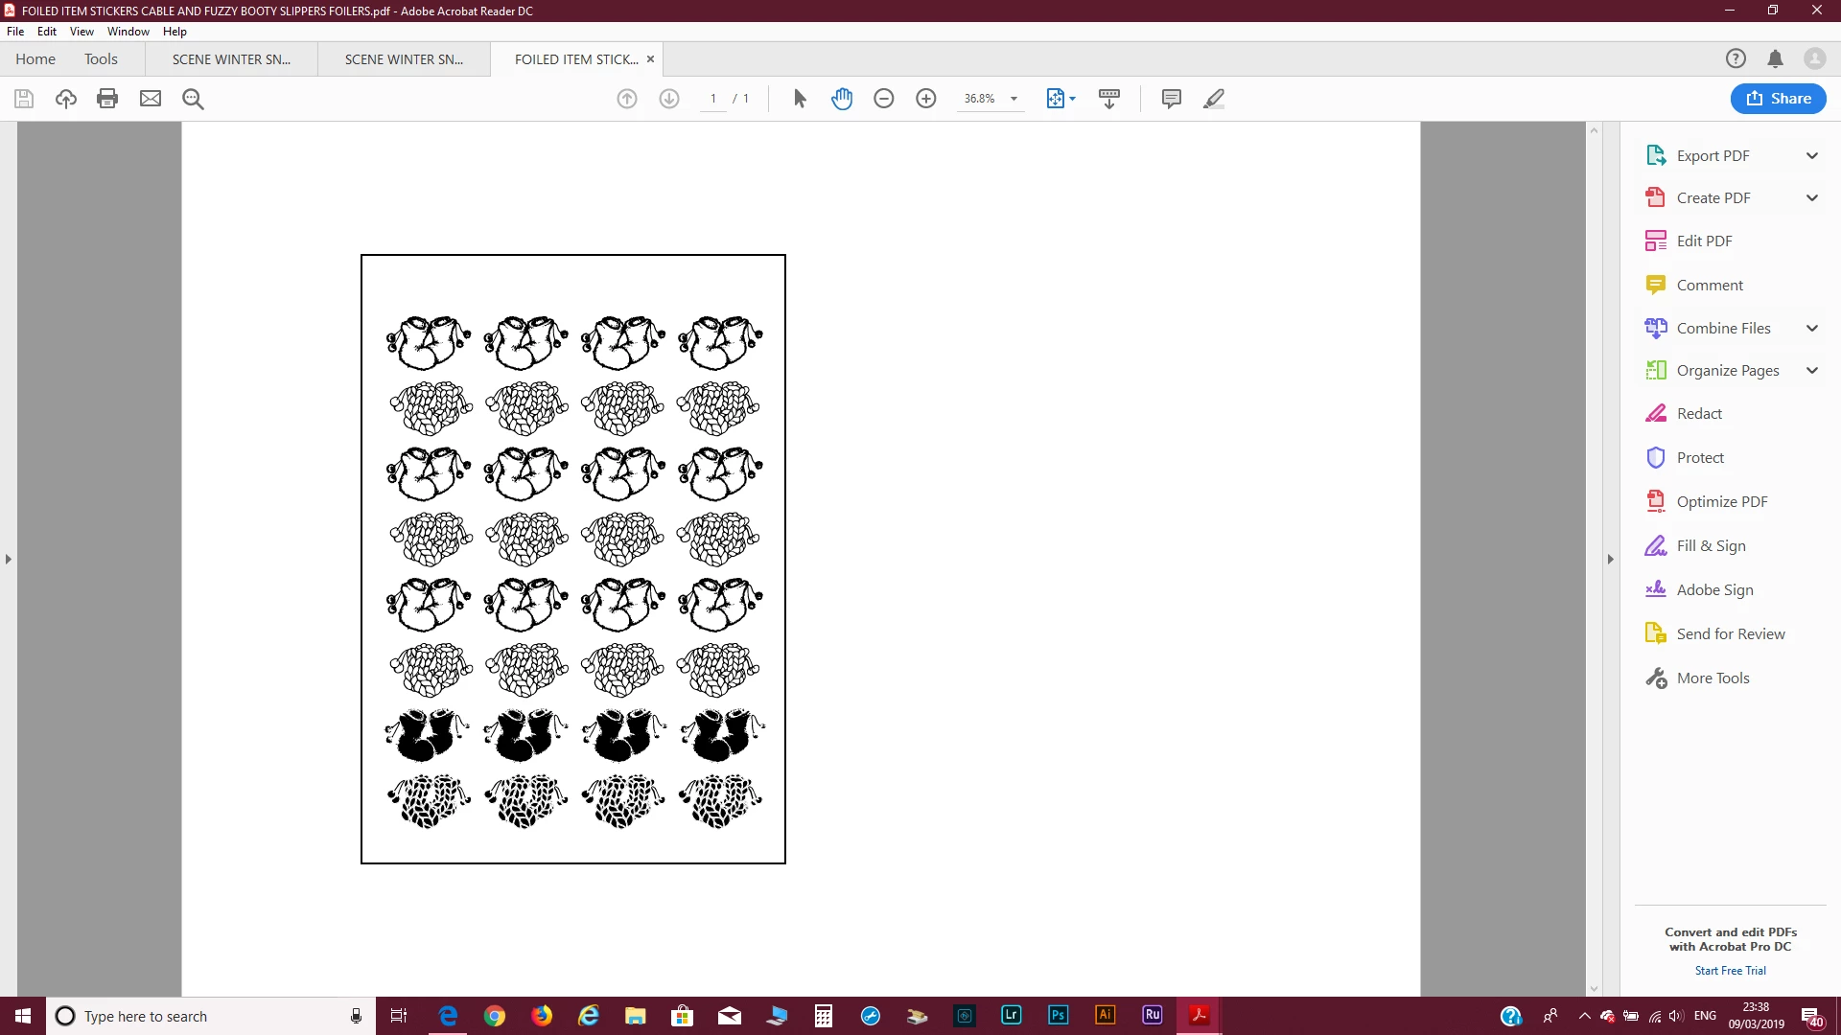The height and width of the screenshot is (1035, 1841).
Task: Click the Zoom Out minus icon
Action: point(884,99)
